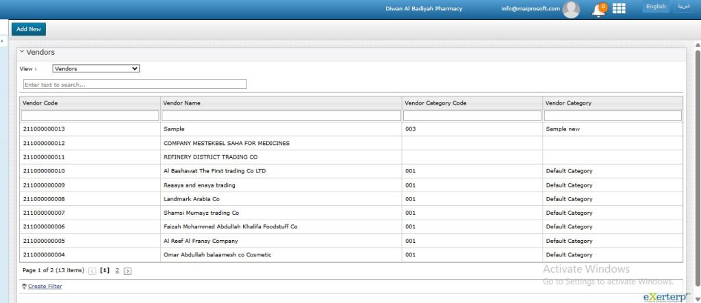Sort by Vendor Category column header
Screen dimensions: 701x303
pos(568,103)
